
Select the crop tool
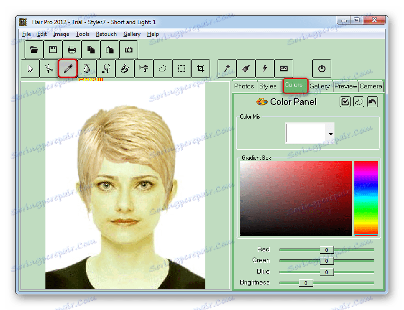(x=201, y=69)
